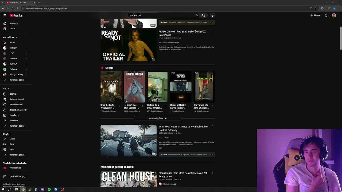
Task: Play What 1000 Hours video thumbnail
Action: [129, 141]
